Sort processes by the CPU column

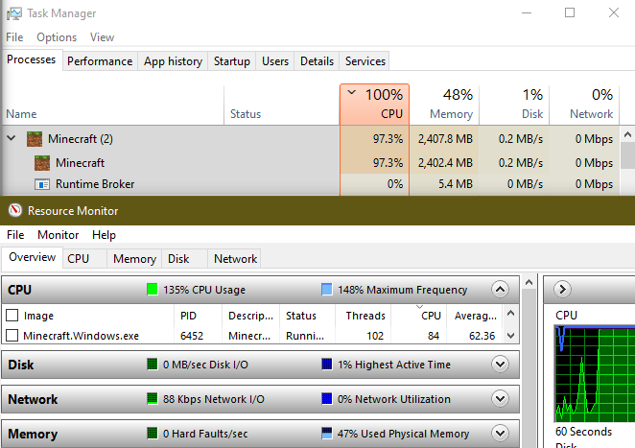(375, 105)
